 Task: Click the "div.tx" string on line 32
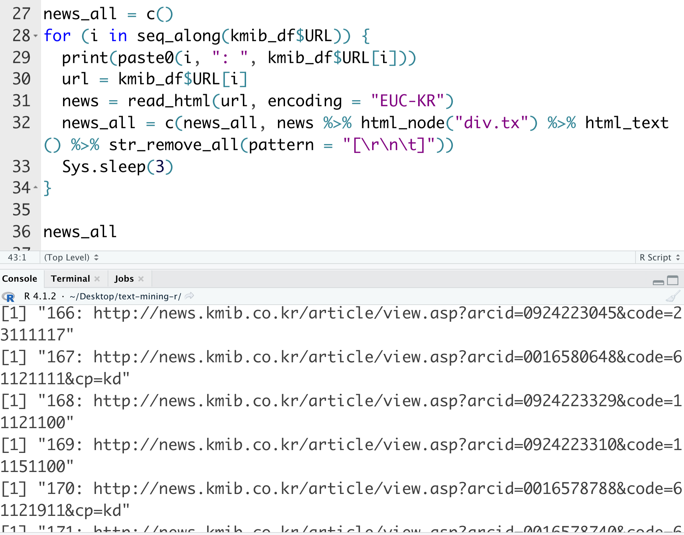tap(491, 123)
